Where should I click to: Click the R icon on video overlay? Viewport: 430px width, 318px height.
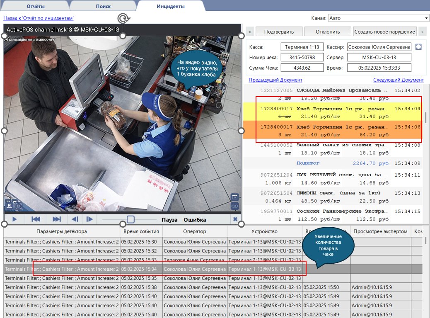9,204
